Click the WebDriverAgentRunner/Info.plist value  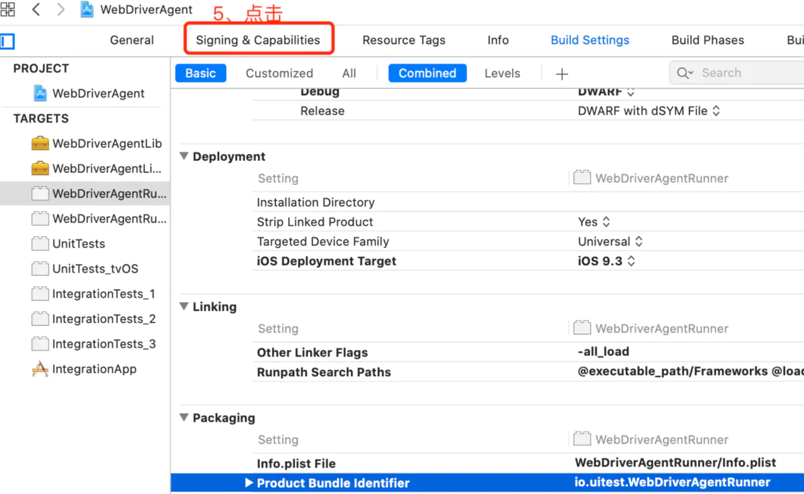tap(675, 462)
